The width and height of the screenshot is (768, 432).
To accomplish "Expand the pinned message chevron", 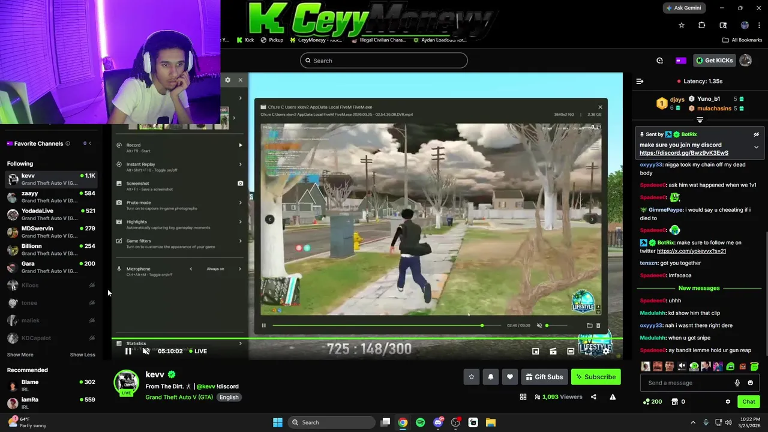I will click(x=756, y=147).
